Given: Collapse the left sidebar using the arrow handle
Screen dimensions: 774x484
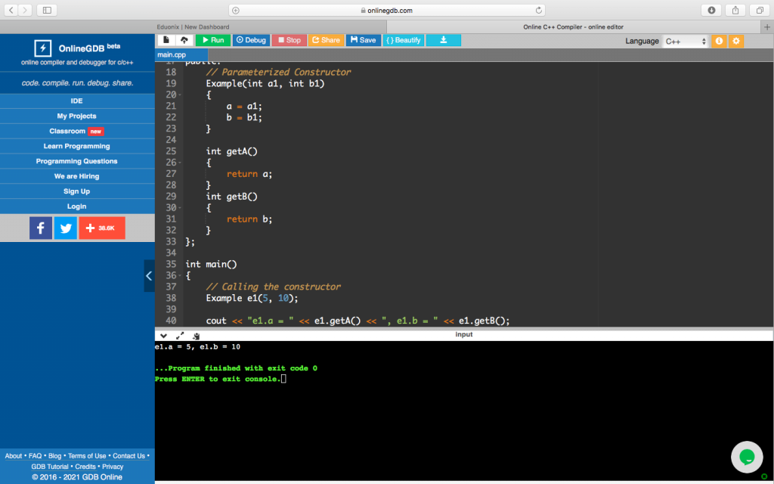Looking at the screenshot, I should click(x=149, y=275).
